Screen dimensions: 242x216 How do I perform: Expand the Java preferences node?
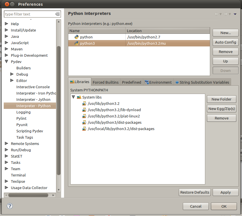pyautogui.click(x=7, y=36)
